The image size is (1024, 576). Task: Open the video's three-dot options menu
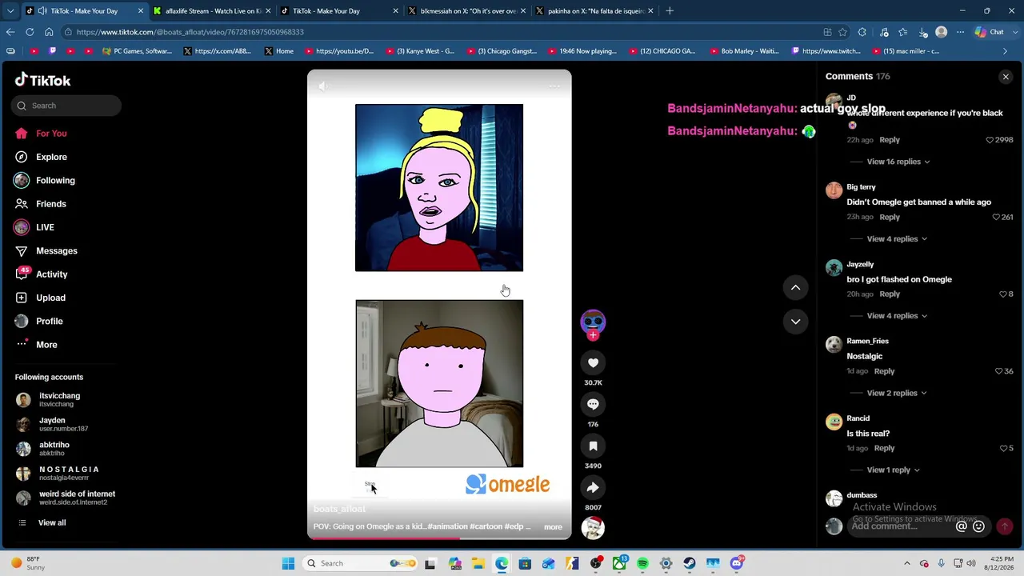pos(554,86)
